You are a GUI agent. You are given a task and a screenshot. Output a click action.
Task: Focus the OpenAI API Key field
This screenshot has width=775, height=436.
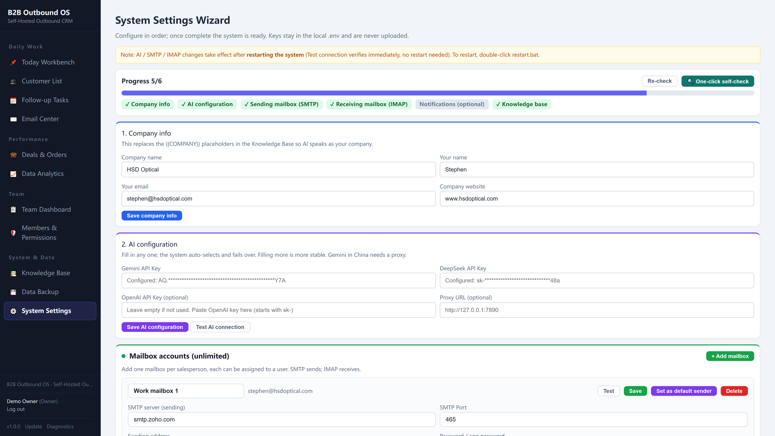click(278, 310)
